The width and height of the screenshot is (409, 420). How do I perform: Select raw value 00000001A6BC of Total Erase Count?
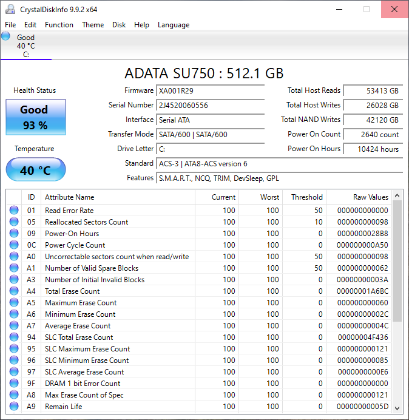click(x=362, y=291)
